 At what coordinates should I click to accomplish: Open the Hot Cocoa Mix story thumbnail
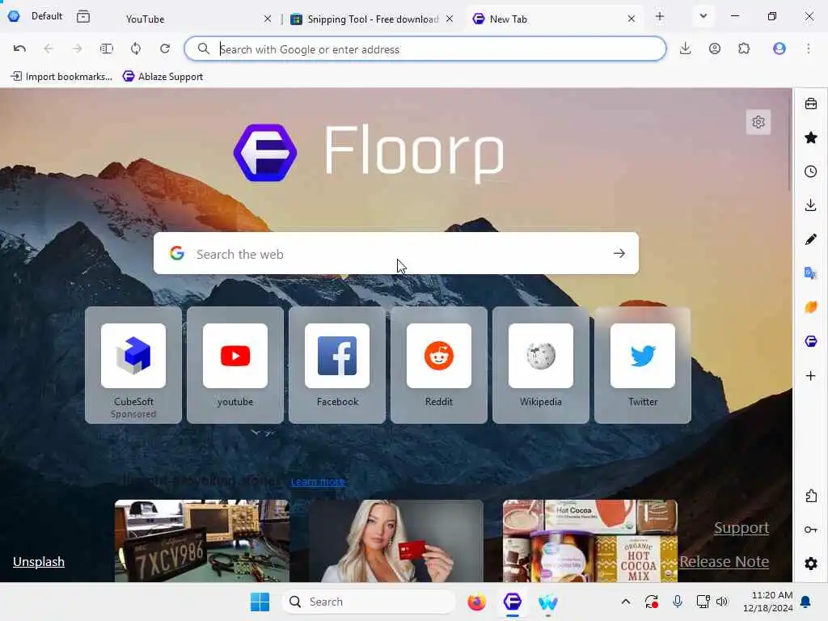(589, 541)
